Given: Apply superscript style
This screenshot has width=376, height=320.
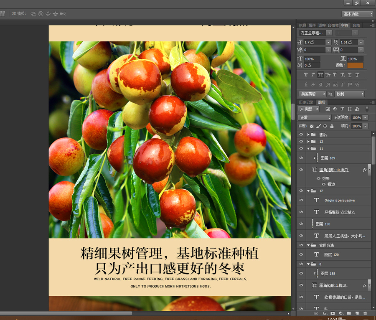Looking at the screenshot, I should [335, 75].
